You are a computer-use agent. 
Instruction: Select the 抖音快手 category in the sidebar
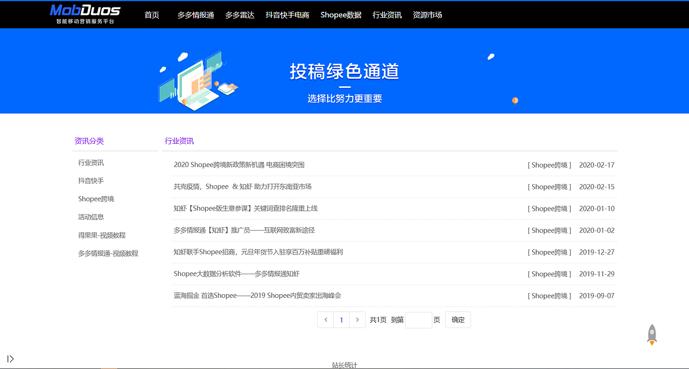point(90,180)
